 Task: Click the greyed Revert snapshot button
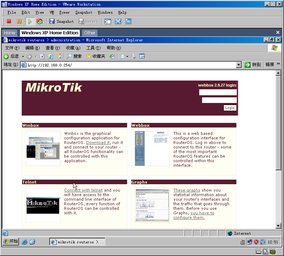88,22
